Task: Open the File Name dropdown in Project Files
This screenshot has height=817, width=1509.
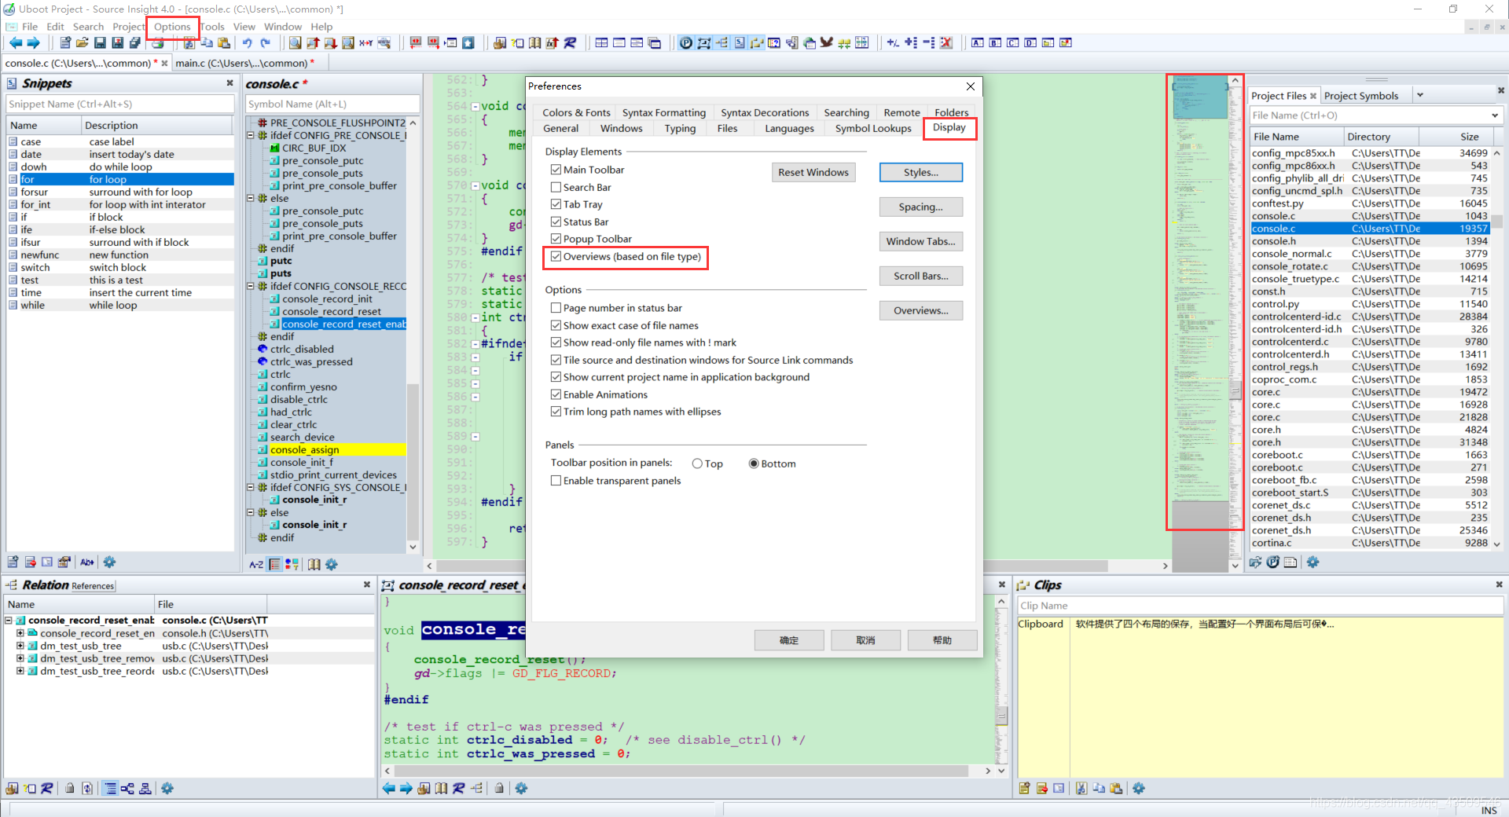Action: tap(1494, 115)
